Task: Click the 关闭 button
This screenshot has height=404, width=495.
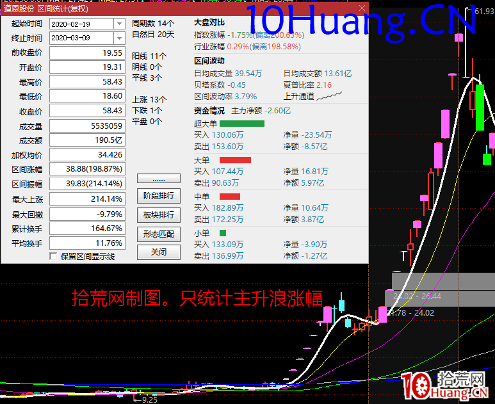Action: coord(158,252)
